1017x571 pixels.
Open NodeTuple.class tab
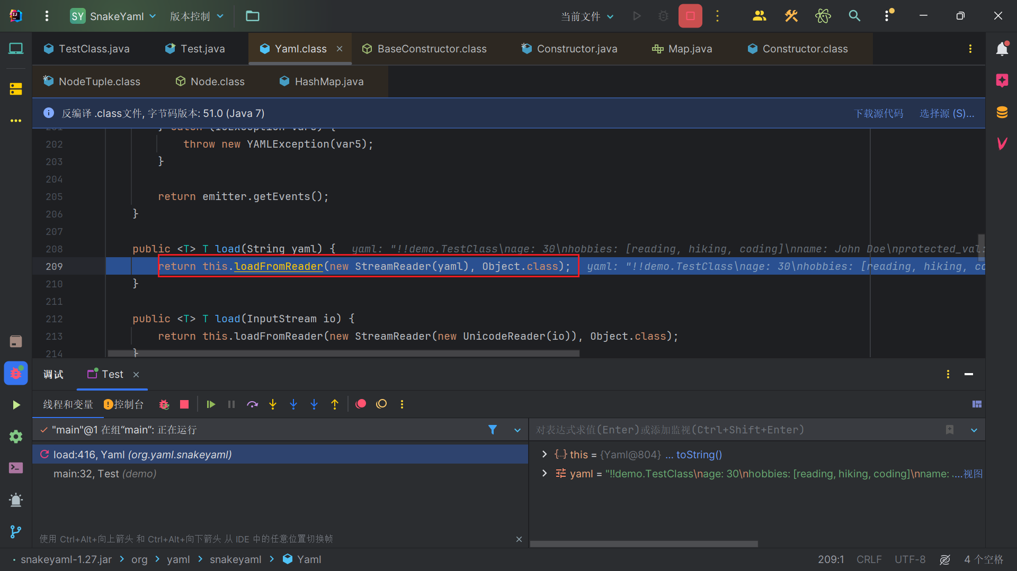92,81
